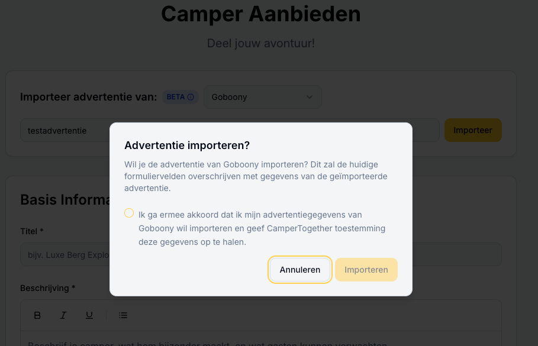This screenshot has width=538, height=346.
Task: Click the BETA badge
Action: pyautogui.click(x=176, y=96)
